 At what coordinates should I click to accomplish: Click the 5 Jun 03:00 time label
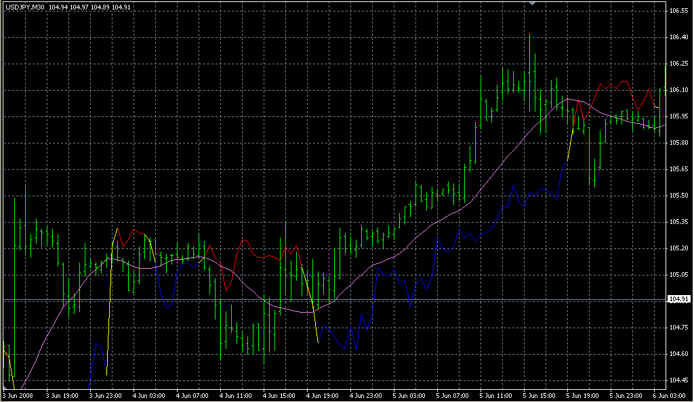(x=411, y=396)
